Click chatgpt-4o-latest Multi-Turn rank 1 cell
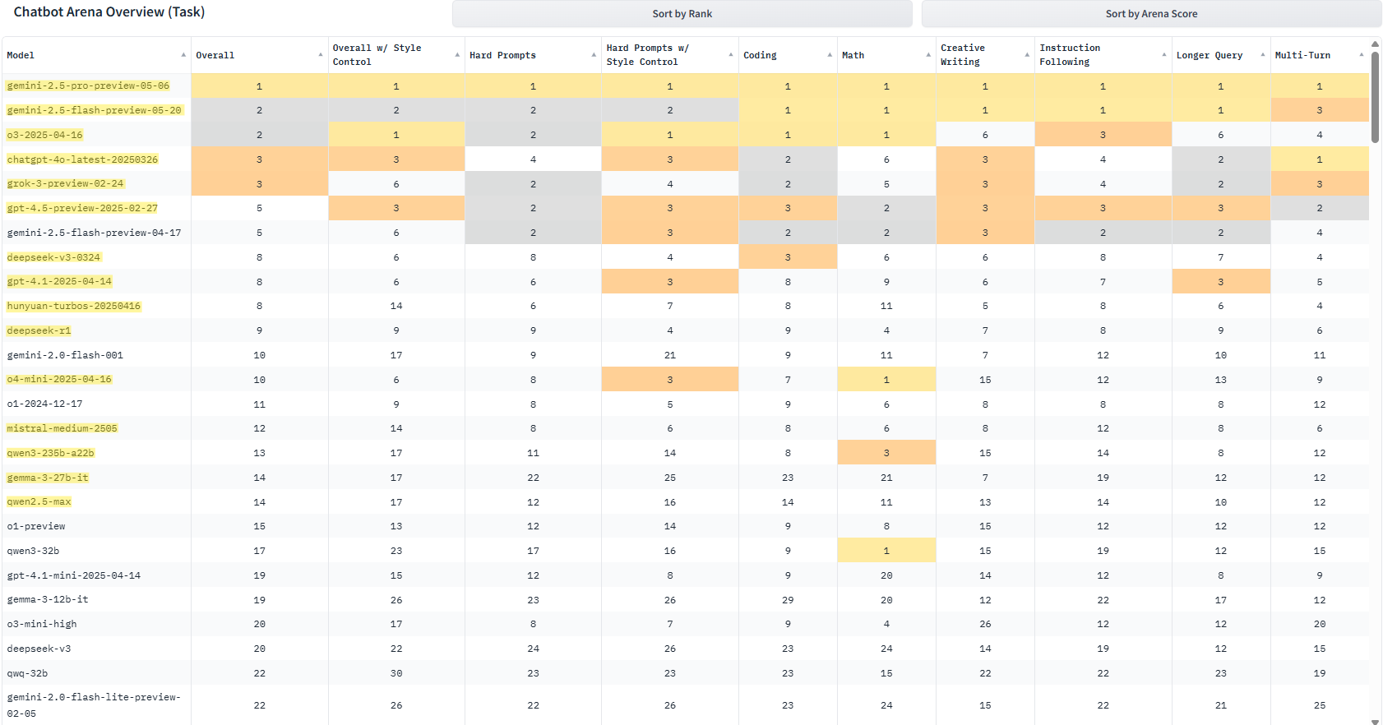 click(x=1320, y=159)
